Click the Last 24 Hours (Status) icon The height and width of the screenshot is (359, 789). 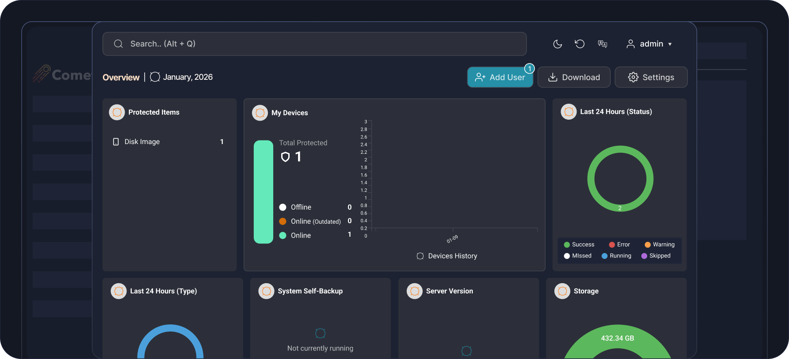pos(569,112)
